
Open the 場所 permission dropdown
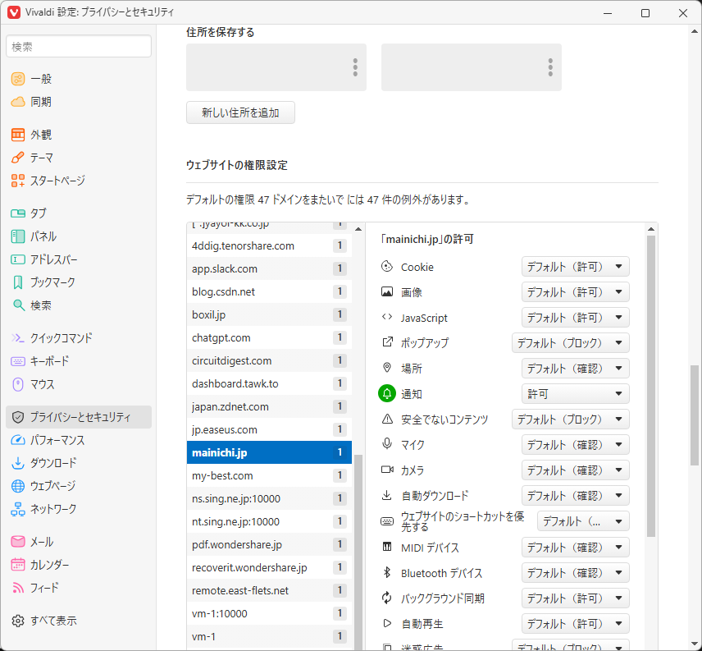[576, 369]
